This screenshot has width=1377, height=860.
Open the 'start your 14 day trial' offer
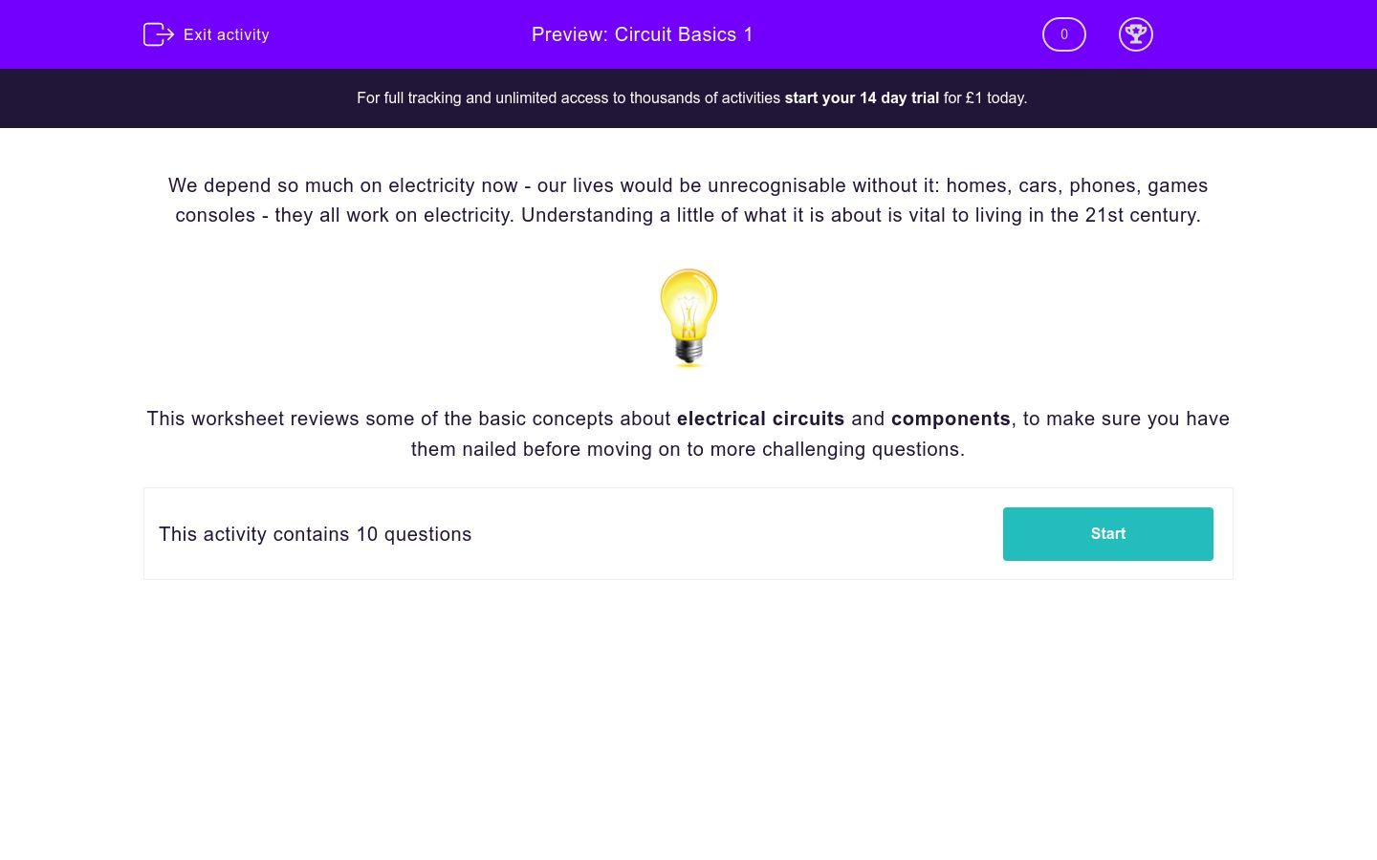(862, 97)
